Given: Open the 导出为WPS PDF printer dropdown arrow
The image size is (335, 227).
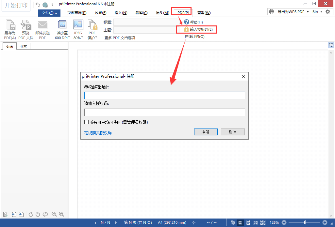Looking at the screenshot, I should tap(308, 12).
